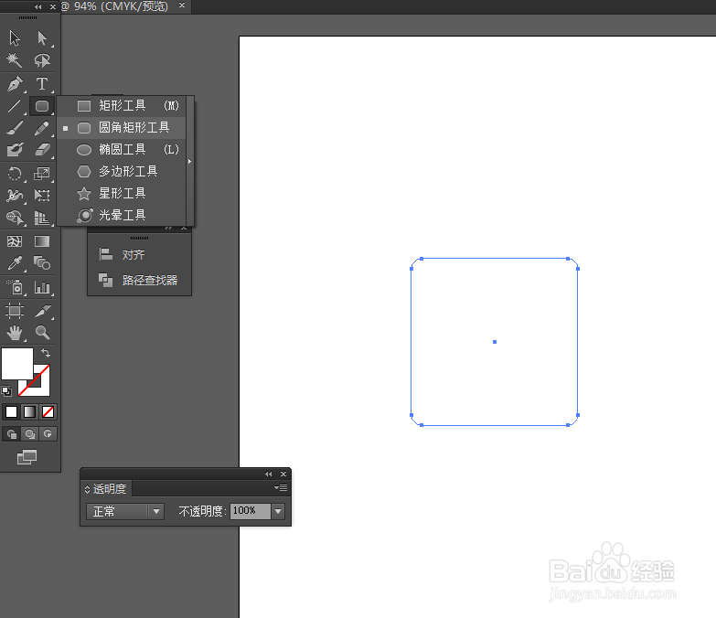Select the Shape Builder tool
The width and height of the screenshot is (716, 618).
point(15,218)
